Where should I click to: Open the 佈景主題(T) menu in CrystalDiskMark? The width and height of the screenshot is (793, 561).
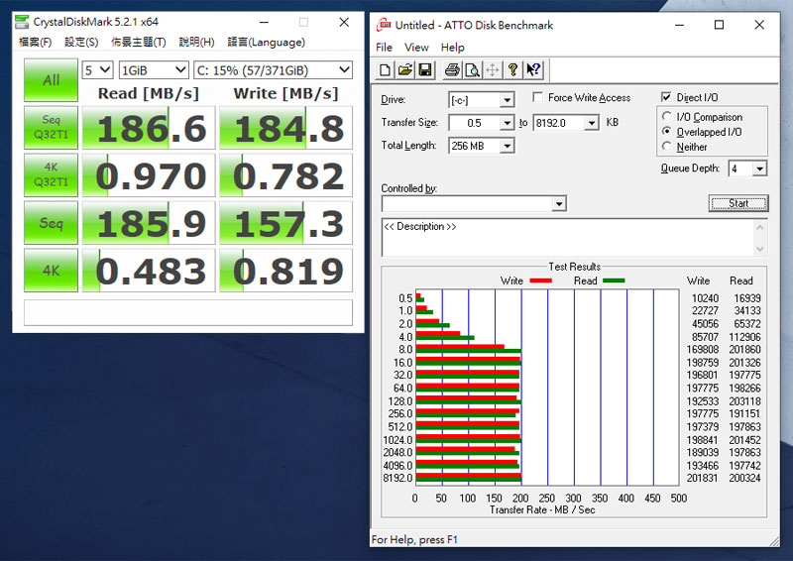pos(139,42)
